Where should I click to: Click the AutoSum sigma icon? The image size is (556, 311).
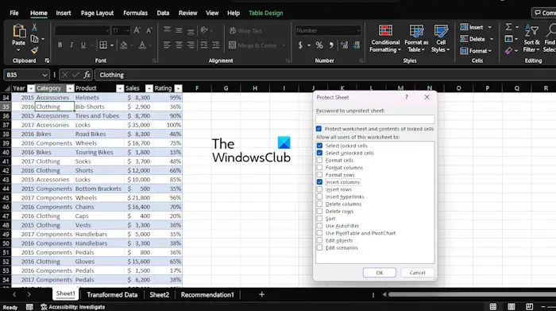point(508,27)
